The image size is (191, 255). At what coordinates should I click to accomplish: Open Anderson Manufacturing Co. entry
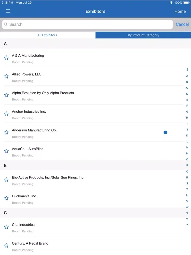[92, 132]
